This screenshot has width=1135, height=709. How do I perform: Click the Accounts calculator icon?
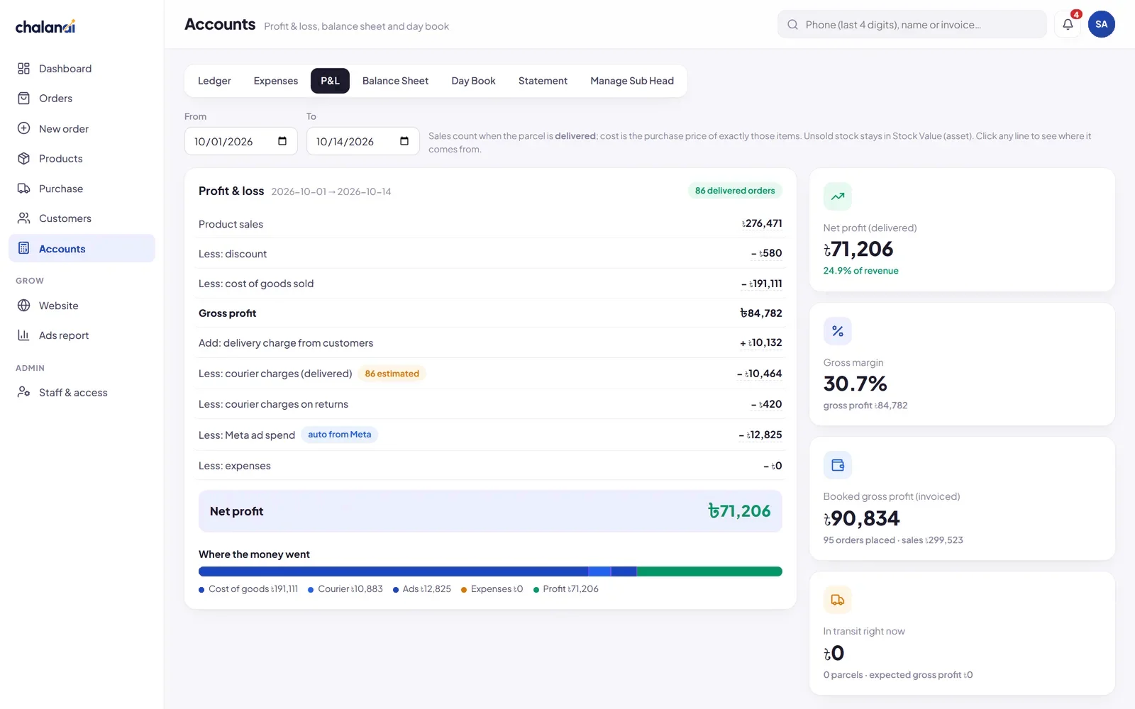(x=24, y=248)
